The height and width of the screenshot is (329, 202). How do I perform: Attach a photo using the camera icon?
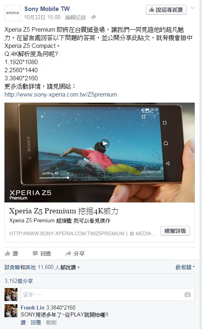pyautogui.click(x=187, y=295)
